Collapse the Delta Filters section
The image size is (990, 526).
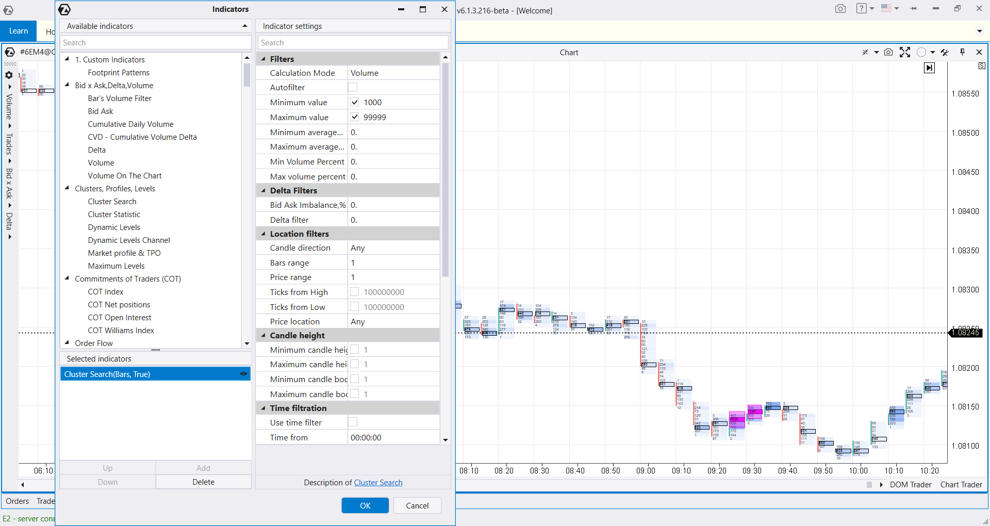click(263, 190)
